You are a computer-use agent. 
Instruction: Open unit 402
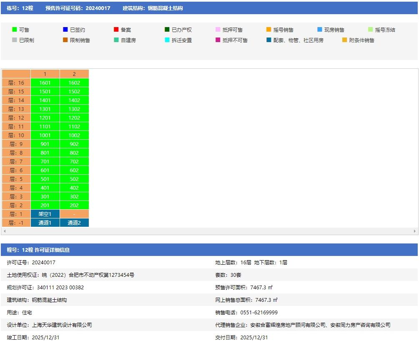[74, 188]
